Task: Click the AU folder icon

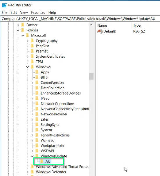Action: 42,161
